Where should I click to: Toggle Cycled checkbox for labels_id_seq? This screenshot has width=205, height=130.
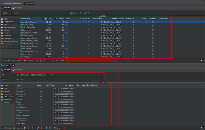(153, 30)
